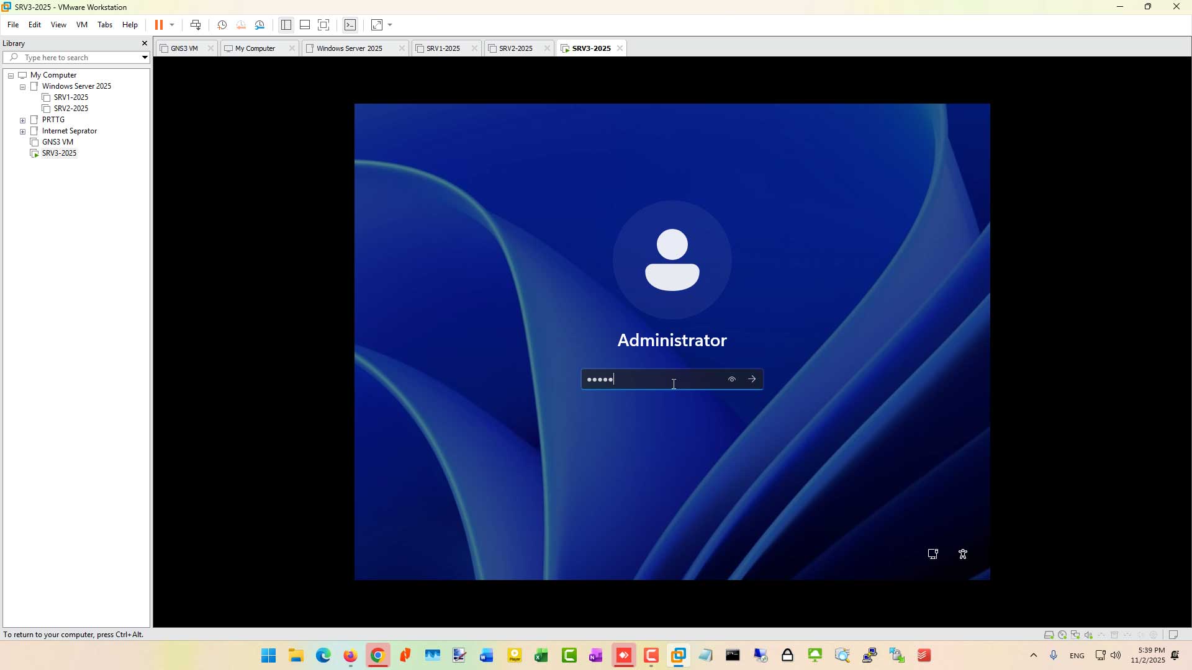Open the console view toolbar icon
Image resolution: width=1192 pixels, height=670 pixels.
click(350, 25)
